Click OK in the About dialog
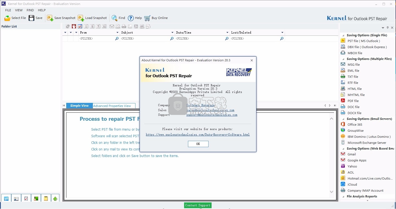Screen dimensions: 396x209 tap(198, 144)
